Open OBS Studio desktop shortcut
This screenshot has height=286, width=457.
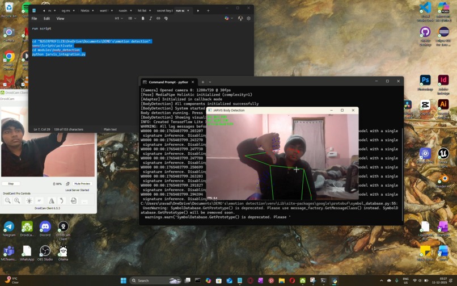pos(45,253)
